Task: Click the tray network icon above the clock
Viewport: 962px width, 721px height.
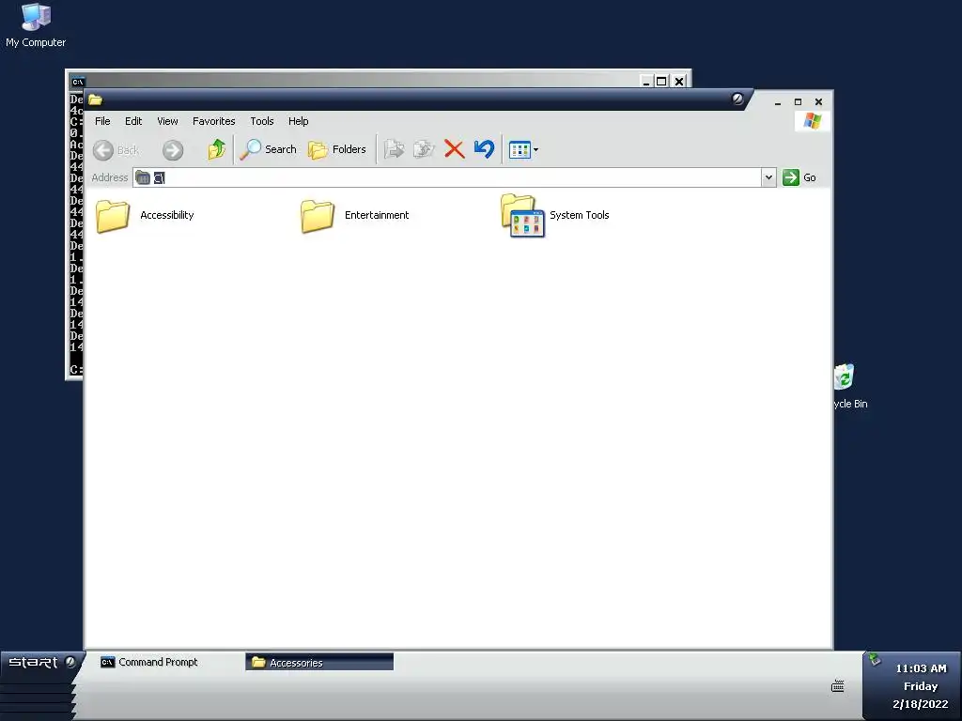Action: (875, 660)
